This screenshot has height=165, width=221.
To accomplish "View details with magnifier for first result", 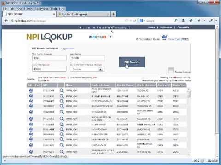I will pos(62,91).
